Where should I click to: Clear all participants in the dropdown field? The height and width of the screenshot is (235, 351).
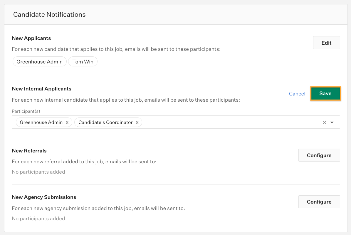pos(324,122)
